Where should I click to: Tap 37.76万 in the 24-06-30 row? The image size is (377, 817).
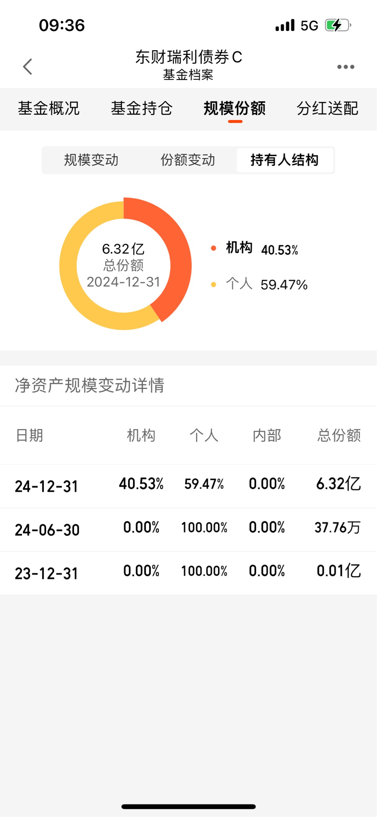(x=338, y=527)
